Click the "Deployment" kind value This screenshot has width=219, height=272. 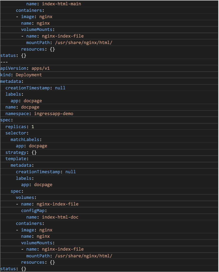pyautogui.click(x=29, y=75)
